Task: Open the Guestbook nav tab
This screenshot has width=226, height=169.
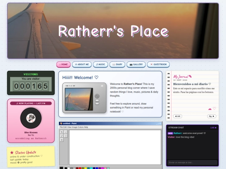Action: click(158, 64)
